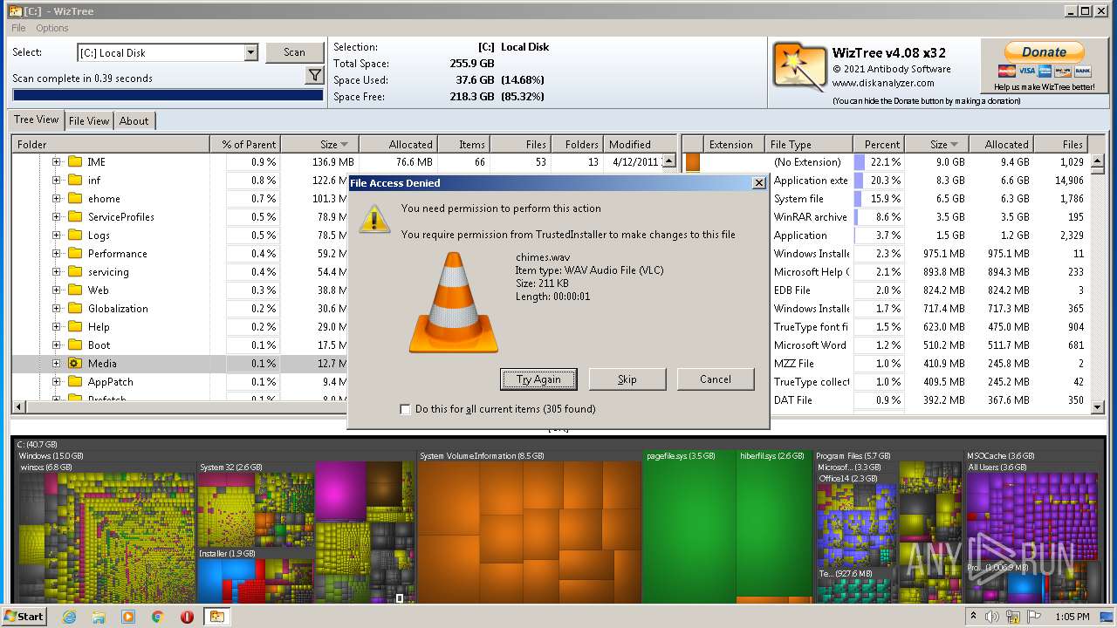Screen dimensions: 1117x628
Task: Click the Donate button
Action: (x=1045, y=52)
